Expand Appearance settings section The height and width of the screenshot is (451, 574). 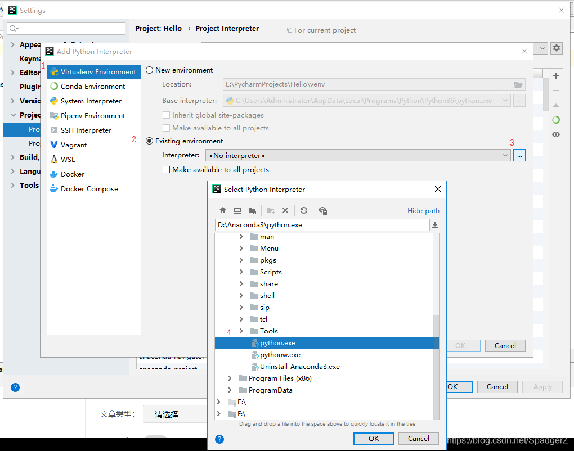13,44
